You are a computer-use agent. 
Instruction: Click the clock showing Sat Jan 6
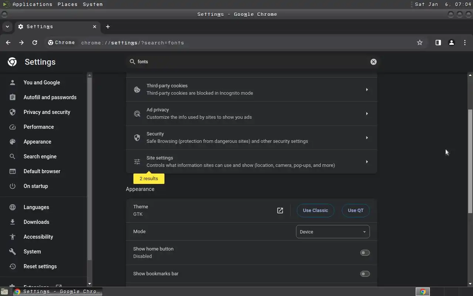443,4
